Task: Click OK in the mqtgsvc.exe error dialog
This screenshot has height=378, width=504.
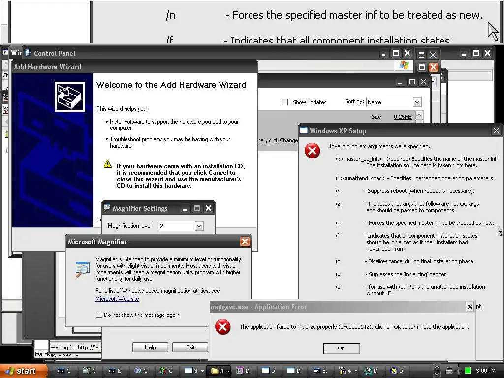Action: pyautogui.click(x=342, y=348)
